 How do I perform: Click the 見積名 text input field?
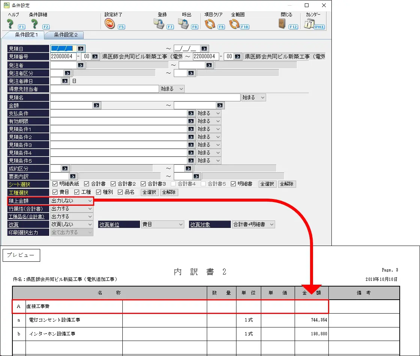tap(145, 98)
